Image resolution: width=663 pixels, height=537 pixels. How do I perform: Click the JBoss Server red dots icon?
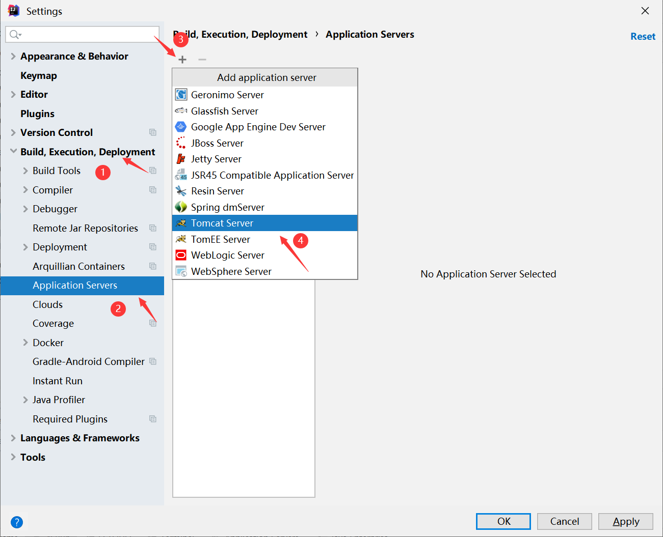point(181,143)
